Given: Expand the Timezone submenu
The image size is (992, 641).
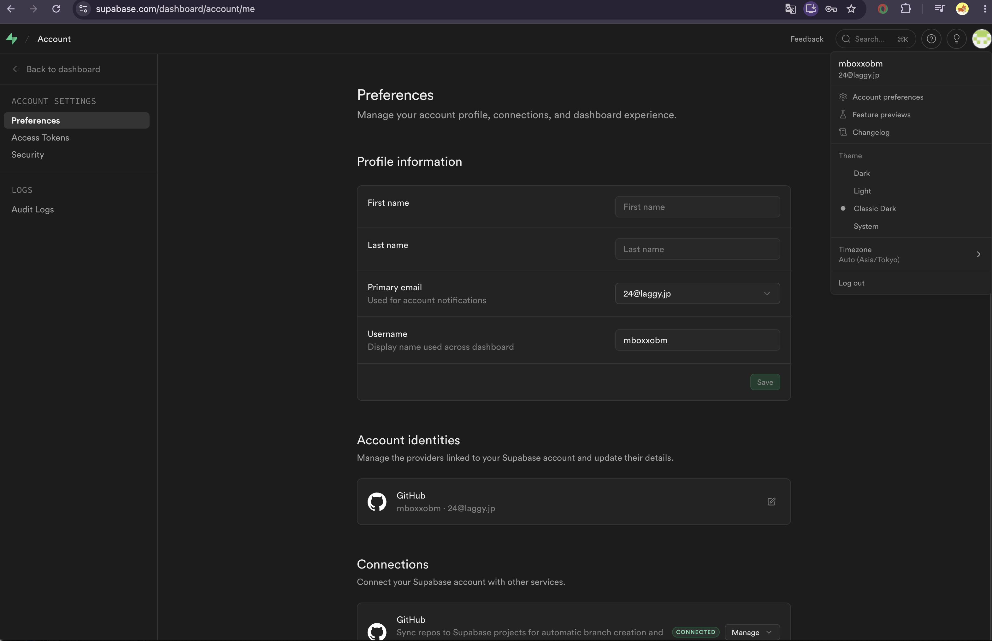Looking at the screenshot, I should coord(911,254).
